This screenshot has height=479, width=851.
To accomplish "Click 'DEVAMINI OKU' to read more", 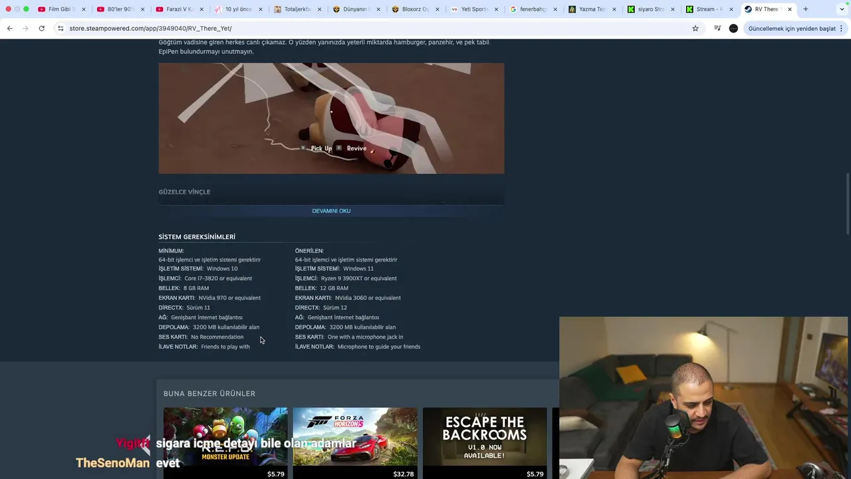I will tap(331, 211).
